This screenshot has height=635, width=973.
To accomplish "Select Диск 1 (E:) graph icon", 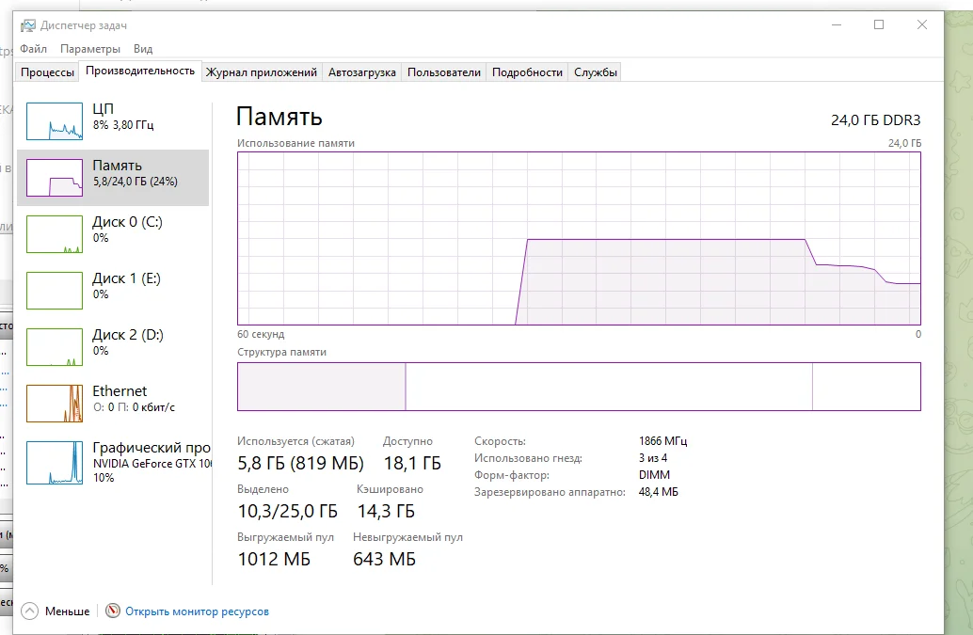I will (55, 291).
